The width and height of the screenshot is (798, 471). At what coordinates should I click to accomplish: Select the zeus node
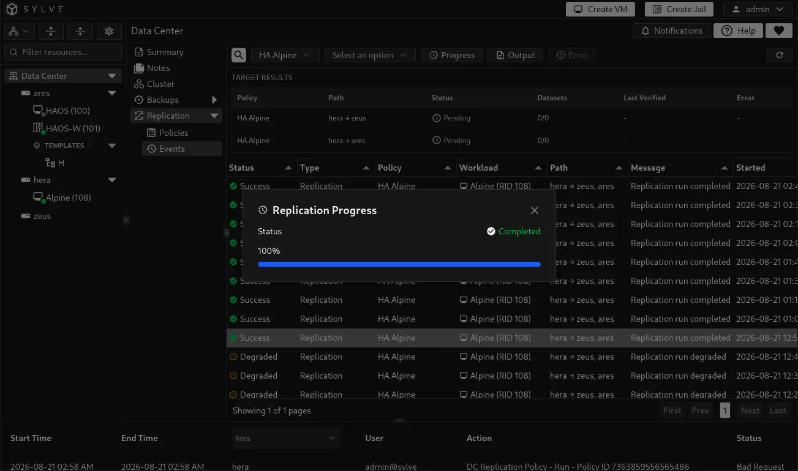pos(36,216)
